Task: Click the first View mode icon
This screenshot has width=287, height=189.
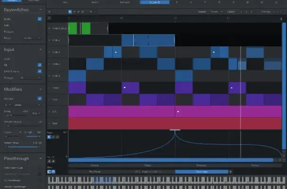Action: (x=49, y=172)
